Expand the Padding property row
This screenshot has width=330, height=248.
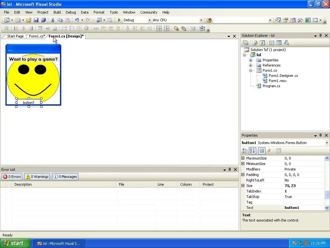(x=243, y=175)
